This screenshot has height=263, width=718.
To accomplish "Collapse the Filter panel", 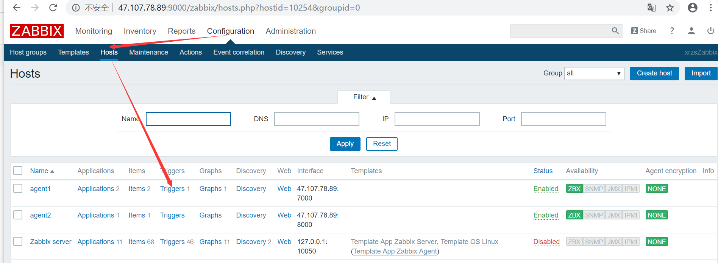I will point(364,97).
